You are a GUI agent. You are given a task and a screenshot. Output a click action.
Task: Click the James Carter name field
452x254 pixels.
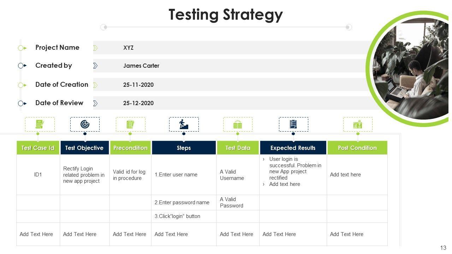141,66
